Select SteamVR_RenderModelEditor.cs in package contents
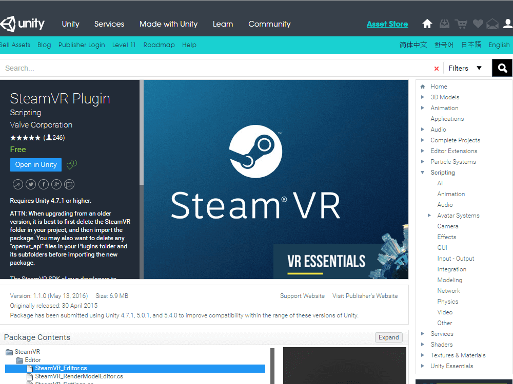The image size is (513, 384). tap(79, 376)
